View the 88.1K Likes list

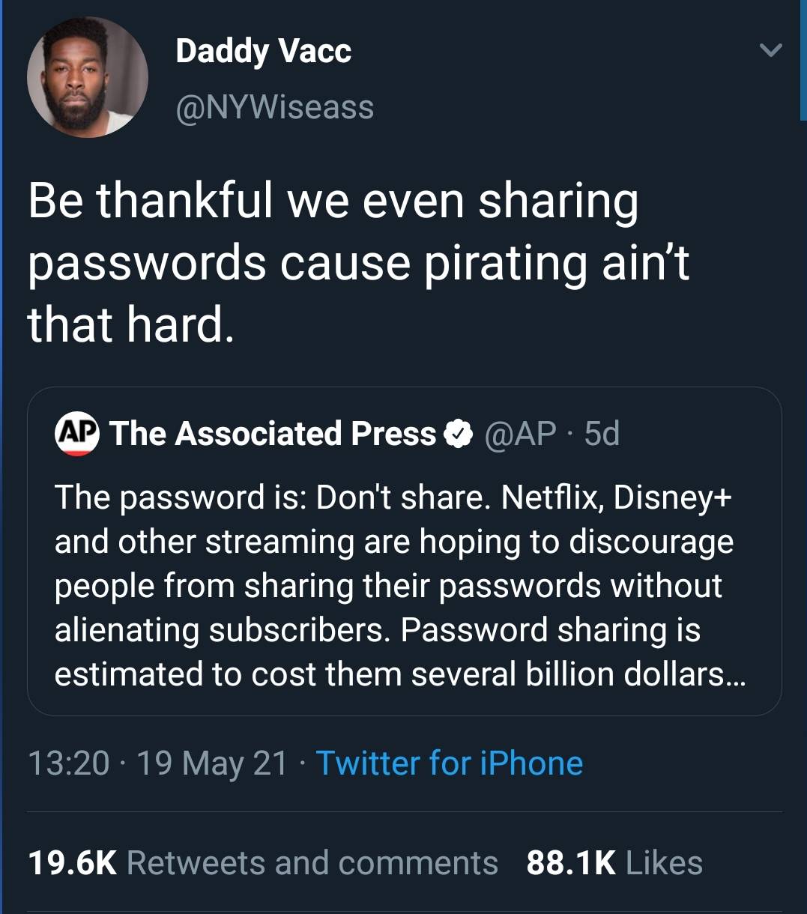(x=614, y=862)
